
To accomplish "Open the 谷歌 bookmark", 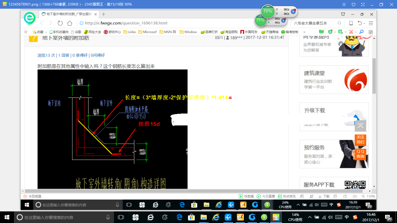I will [x=76, y=32].
